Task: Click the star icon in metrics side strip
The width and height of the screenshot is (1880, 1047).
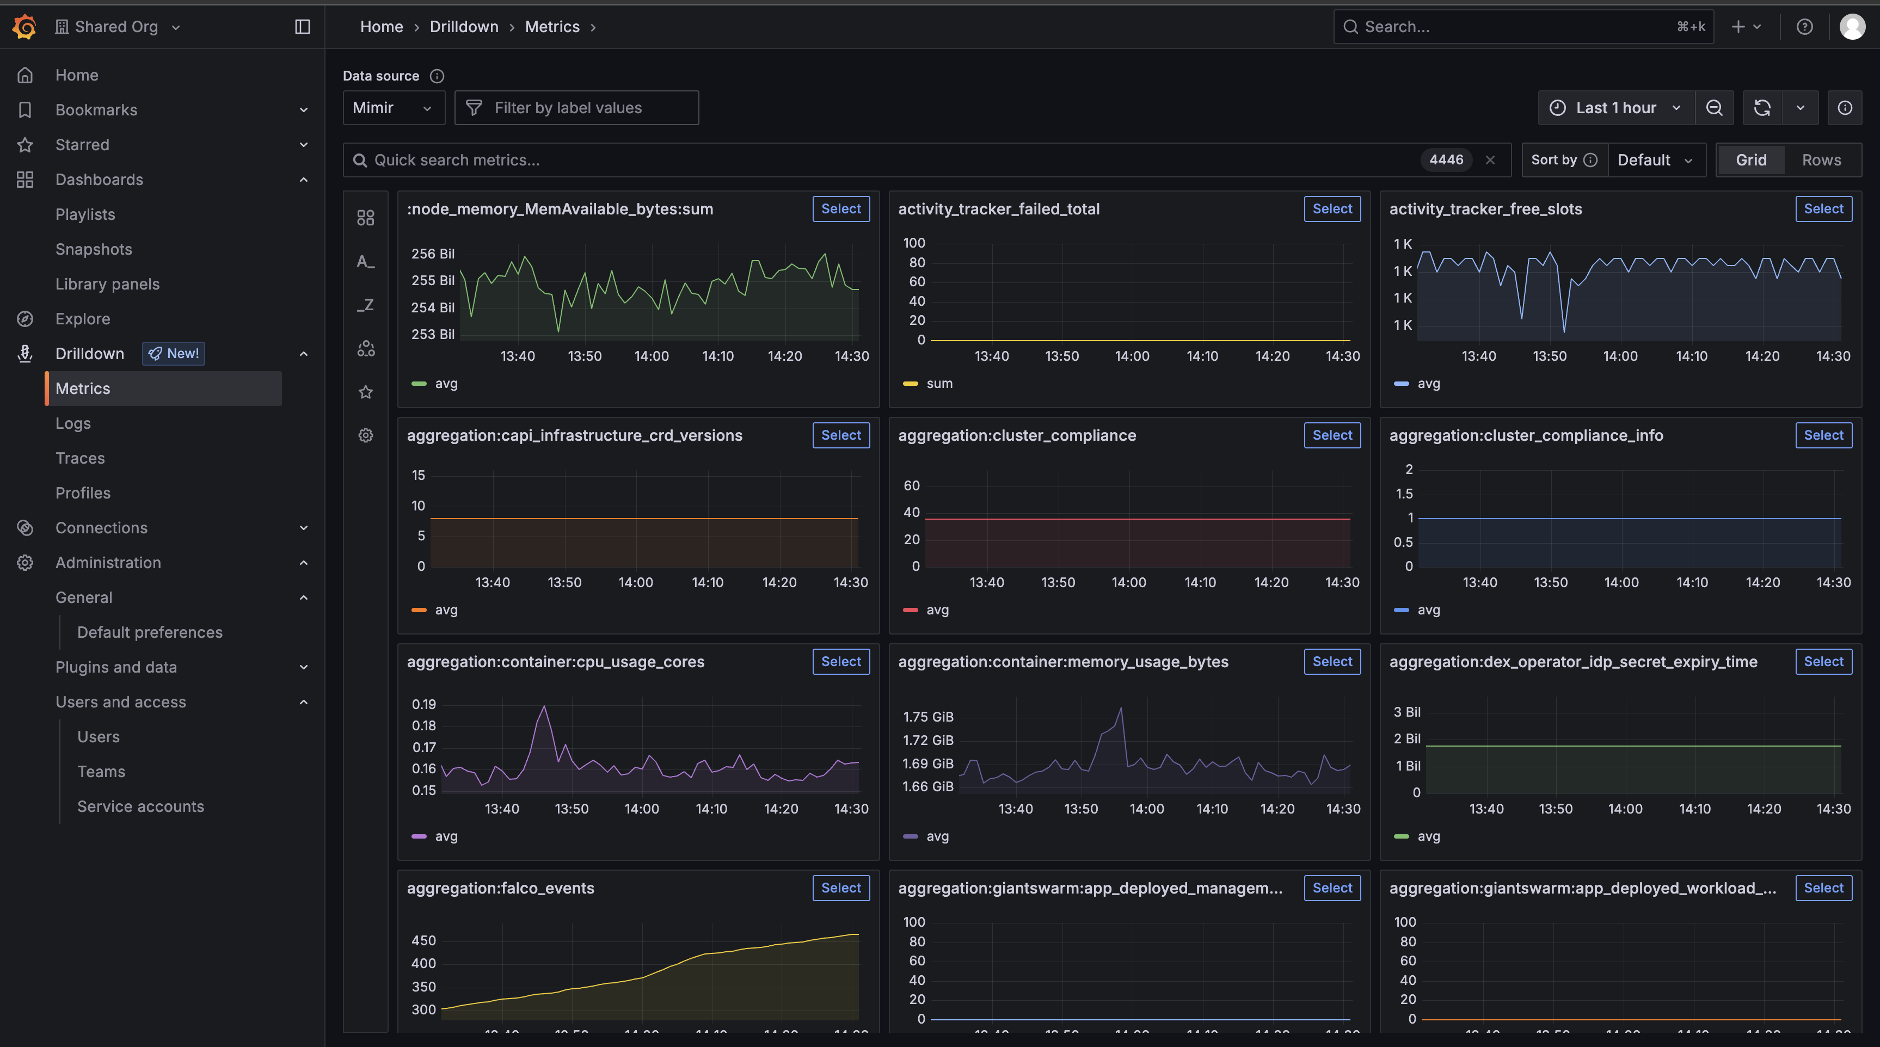Action: [366, 392]
